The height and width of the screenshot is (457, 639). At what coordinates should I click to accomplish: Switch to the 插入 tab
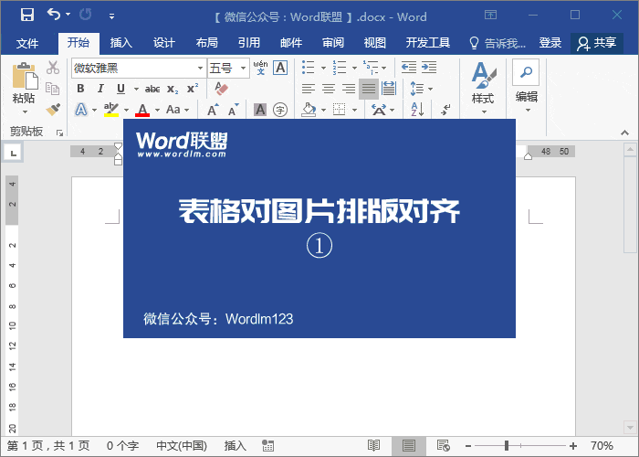point(121,42)
